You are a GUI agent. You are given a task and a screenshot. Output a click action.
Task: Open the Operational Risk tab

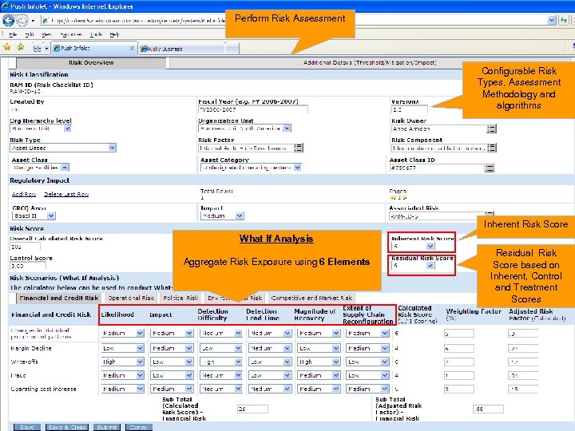tap(130, 298)
